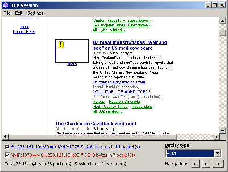Viewport: 228px width, 172px height.
Task: Open the Display type dropdown arrow
Action: [x=218, y=153]
